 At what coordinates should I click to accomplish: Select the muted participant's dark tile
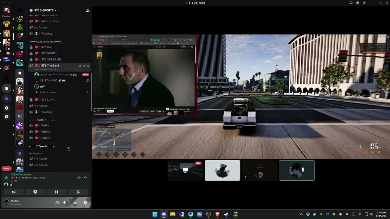click(x=260, y=171)
